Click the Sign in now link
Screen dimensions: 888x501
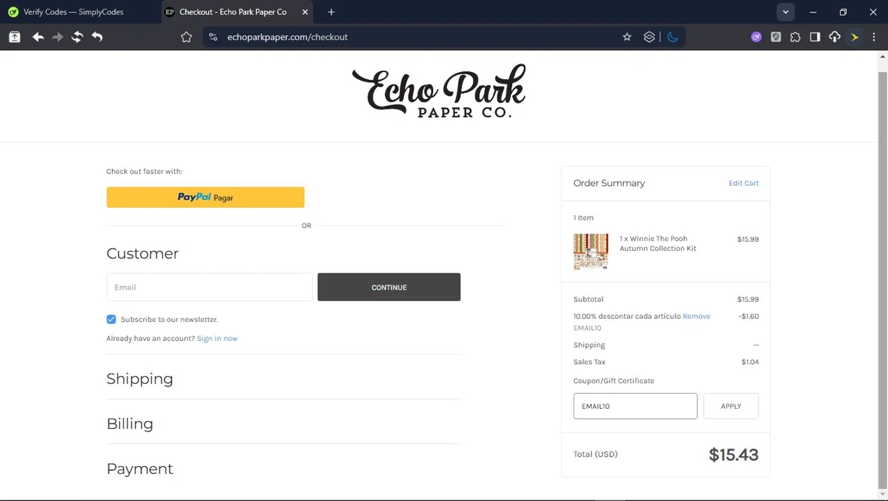pos(217,338)
